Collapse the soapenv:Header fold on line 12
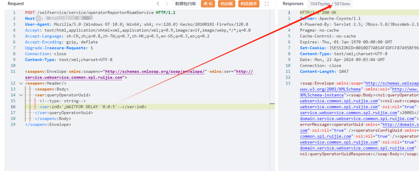This screenshot has height=171, width=419. pos(20,83)
